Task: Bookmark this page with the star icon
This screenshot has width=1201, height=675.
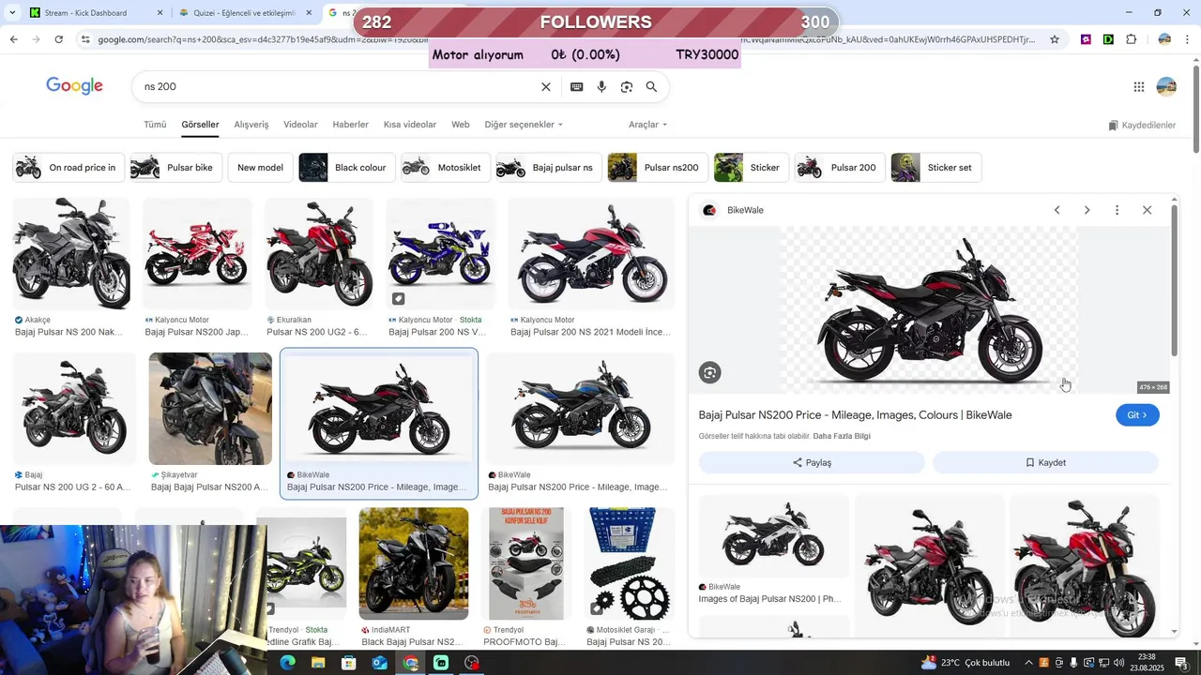Action: pyautogui.click(x=1055, y=39)
